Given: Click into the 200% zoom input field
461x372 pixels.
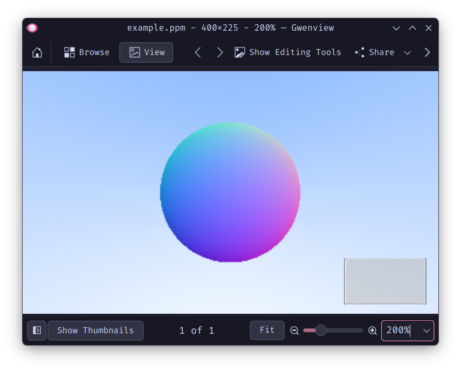Looking at the screenshot, I should (x=399, y=330).
